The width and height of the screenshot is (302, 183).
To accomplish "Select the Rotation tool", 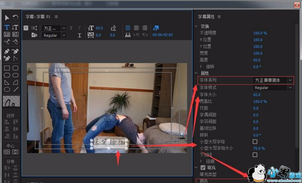I will coord(15,18).
